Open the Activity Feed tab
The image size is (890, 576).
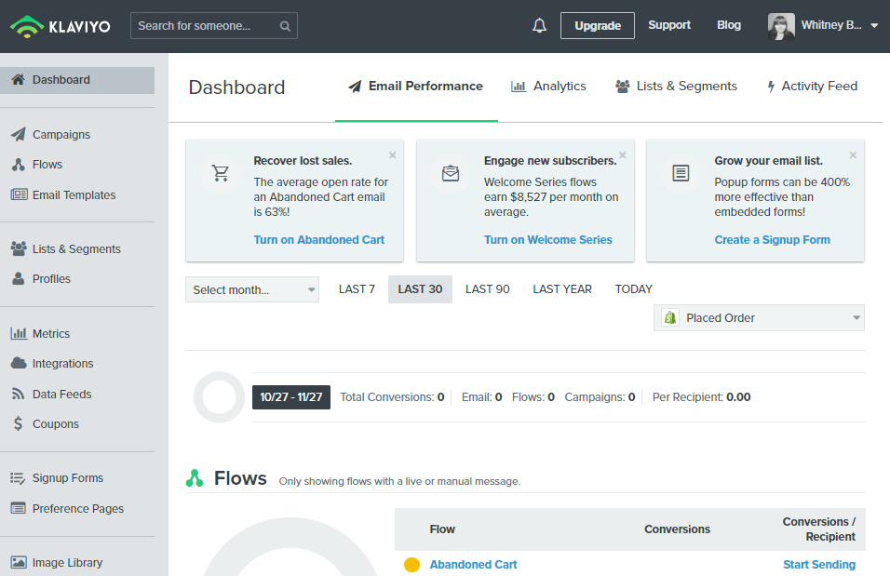click(x=811, y=87)
